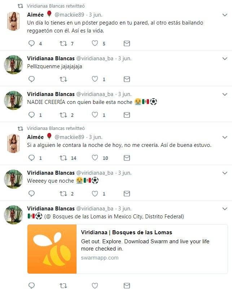232x292 pixels.
Task: Message the "Weeeey que noche" tweet
Action: pyautogui.click(x=127, y=193)
